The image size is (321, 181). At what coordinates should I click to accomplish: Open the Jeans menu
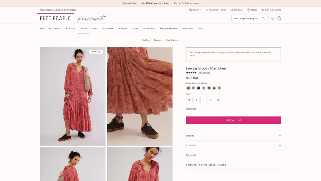[x=95, y=28]
